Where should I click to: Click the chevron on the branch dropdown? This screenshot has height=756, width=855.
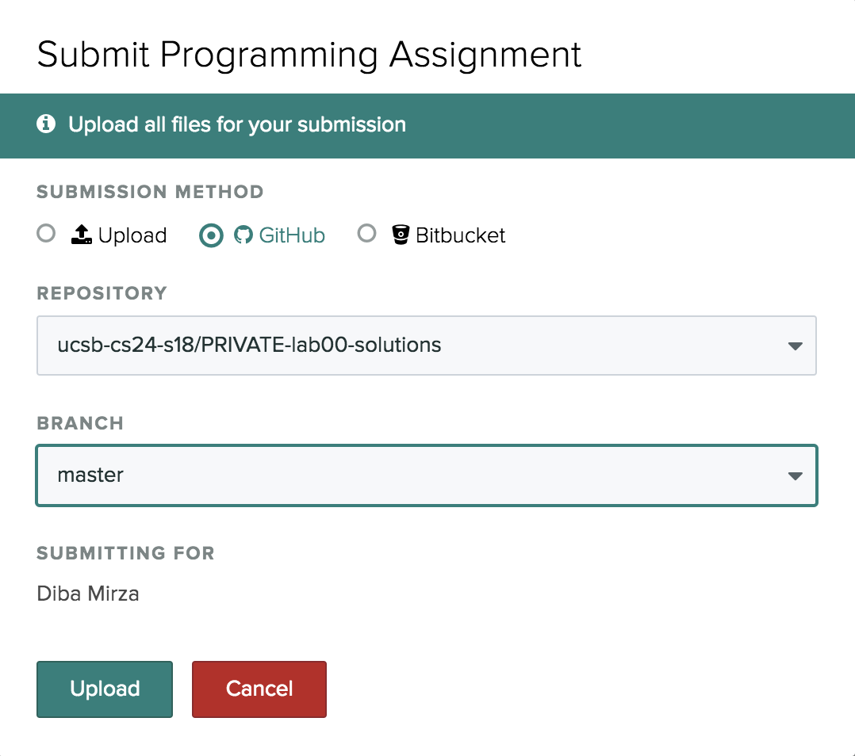tap(795, 475)
